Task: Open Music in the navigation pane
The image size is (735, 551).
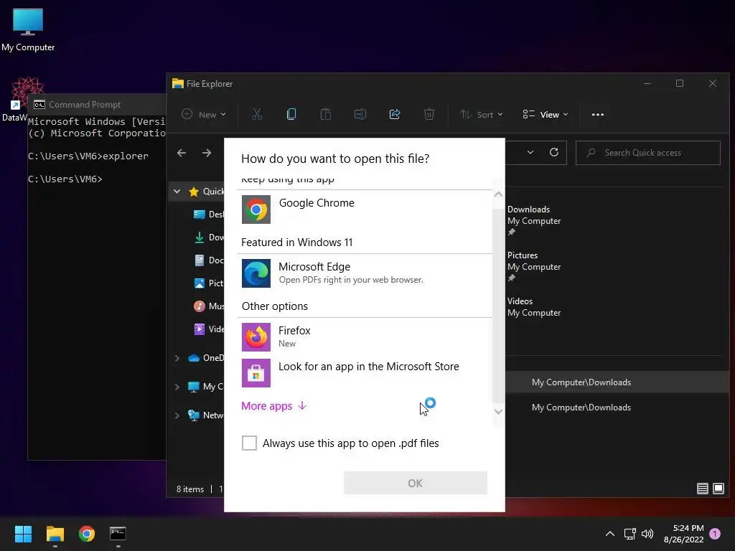Action: tap(209, 306)
